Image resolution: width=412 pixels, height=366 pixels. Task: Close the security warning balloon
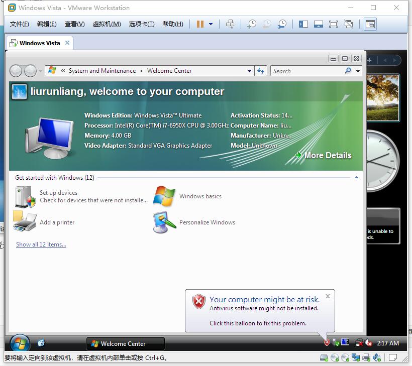pos(328,296)
